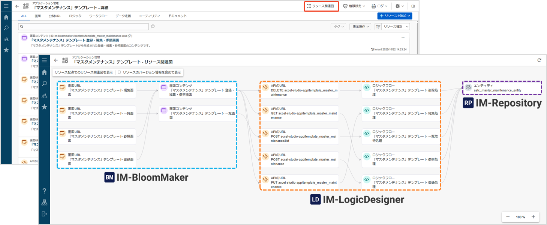Image resolution: width=547 pixels, height=225 pixels.
Task: Open search in リソース関連図 window sidebar
Action: coord(44,84)
